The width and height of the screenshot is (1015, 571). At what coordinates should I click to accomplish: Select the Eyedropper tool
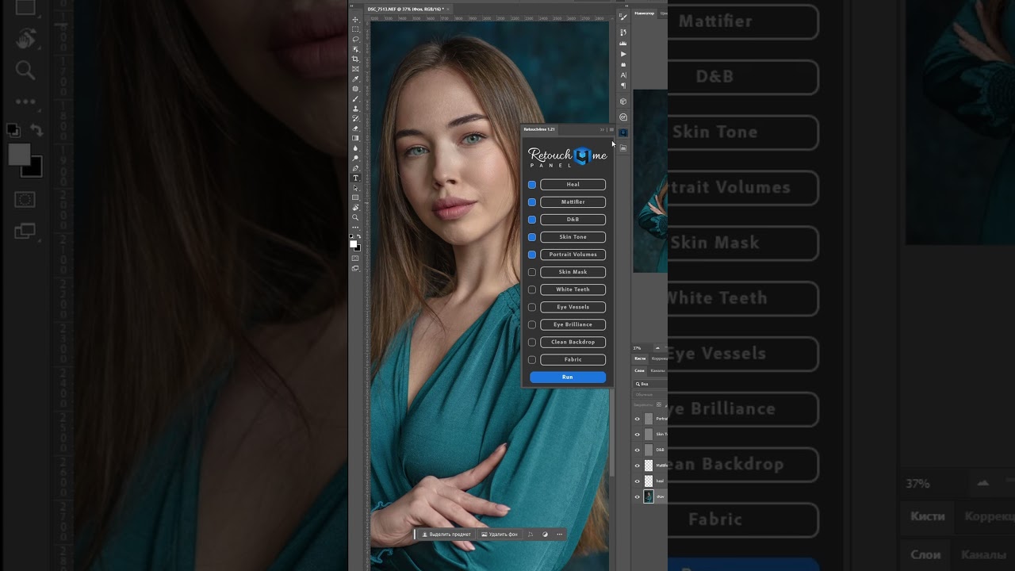pyautogui.click(x=355, y=78)
